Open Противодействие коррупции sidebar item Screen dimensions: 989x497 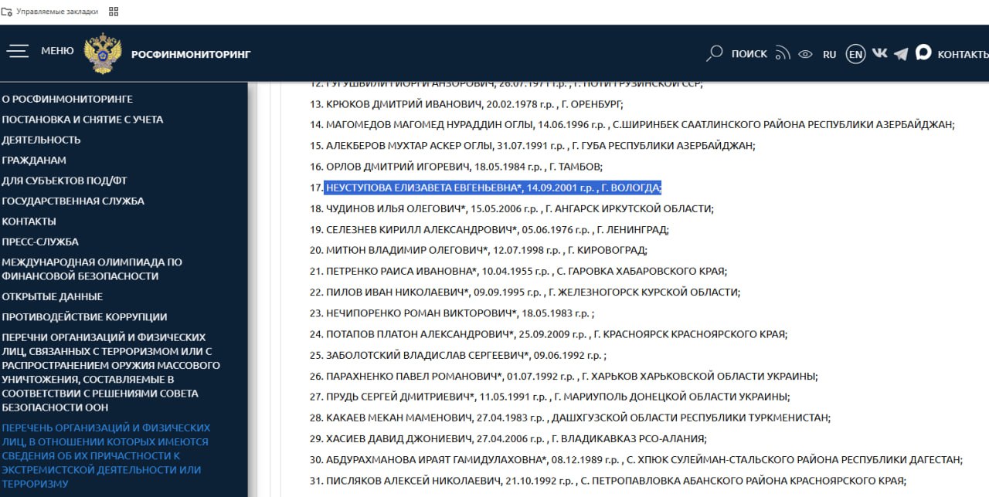point(84,316)
